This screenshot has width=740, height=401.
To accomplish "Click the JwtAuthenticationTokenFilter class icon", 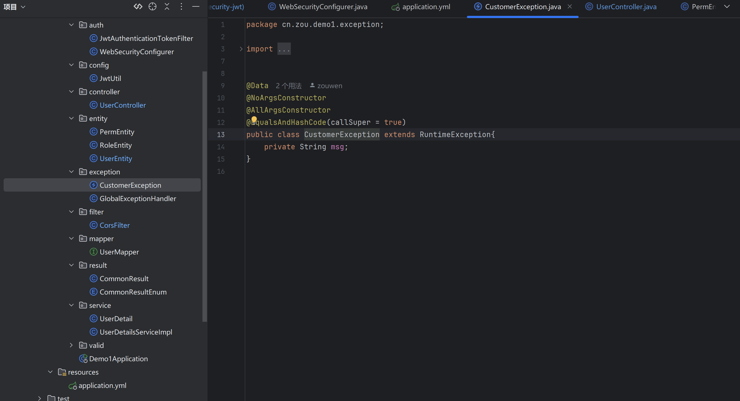I will point(93,38).
